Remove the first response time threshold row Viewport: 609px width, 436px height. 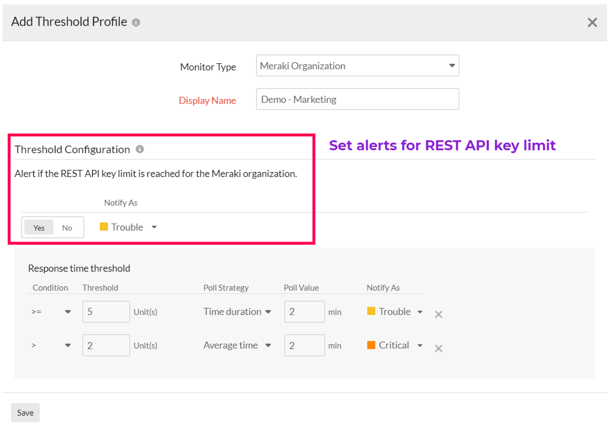point(438,314)
